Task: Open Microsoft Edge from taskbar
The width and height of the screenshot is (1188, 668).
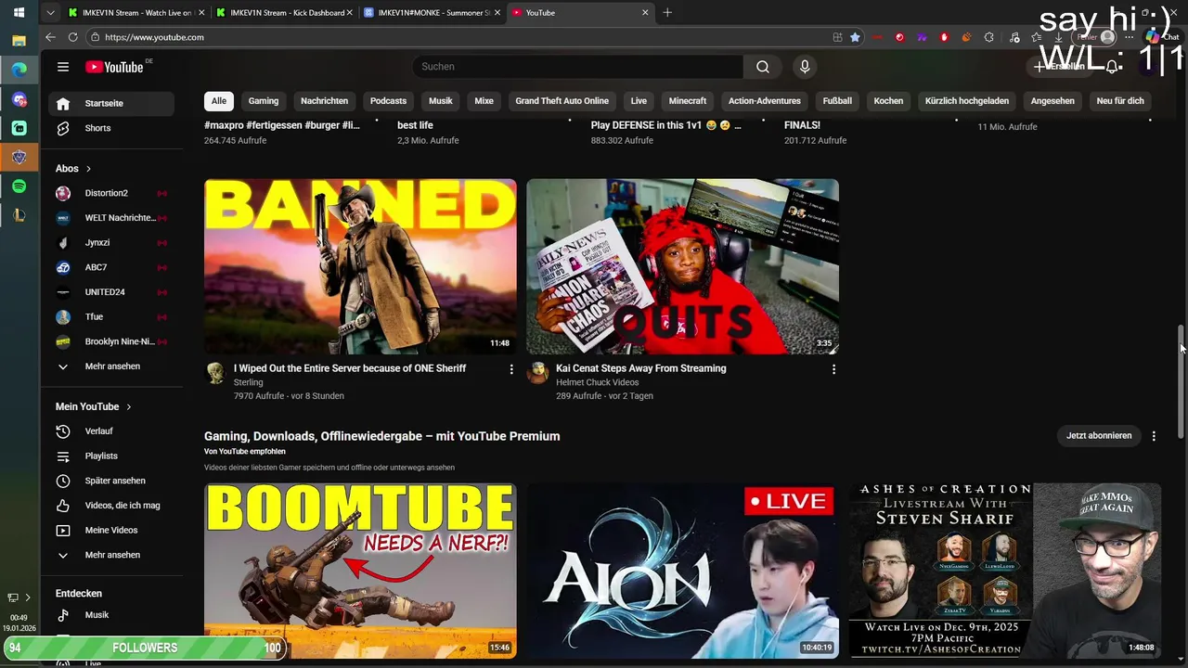Action: point(19,70)
